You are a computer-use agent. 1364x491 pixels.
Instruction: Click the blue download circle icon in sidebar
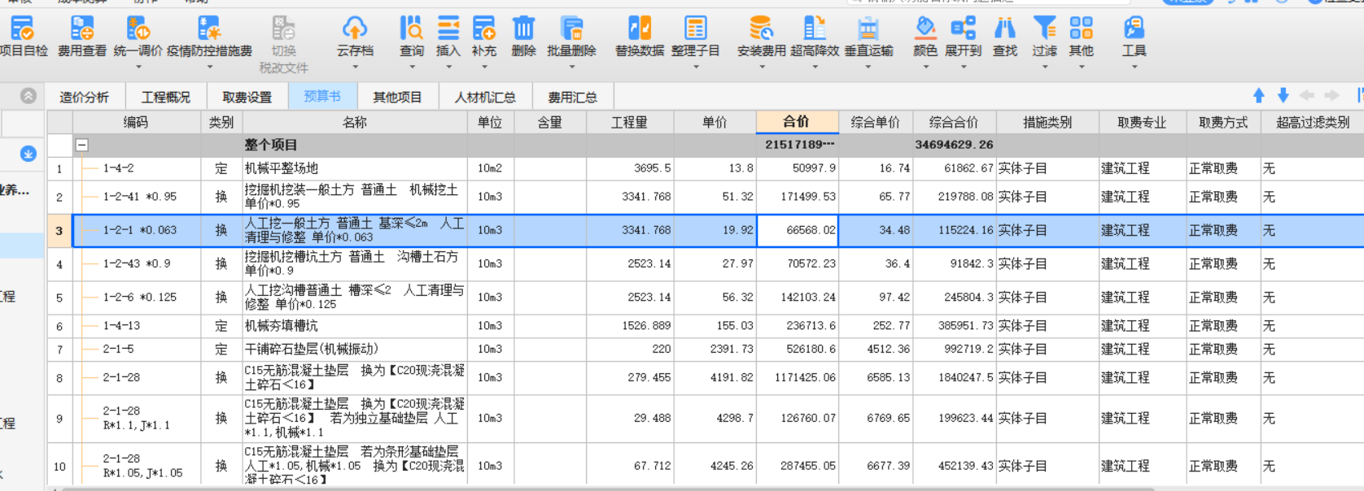28,154
